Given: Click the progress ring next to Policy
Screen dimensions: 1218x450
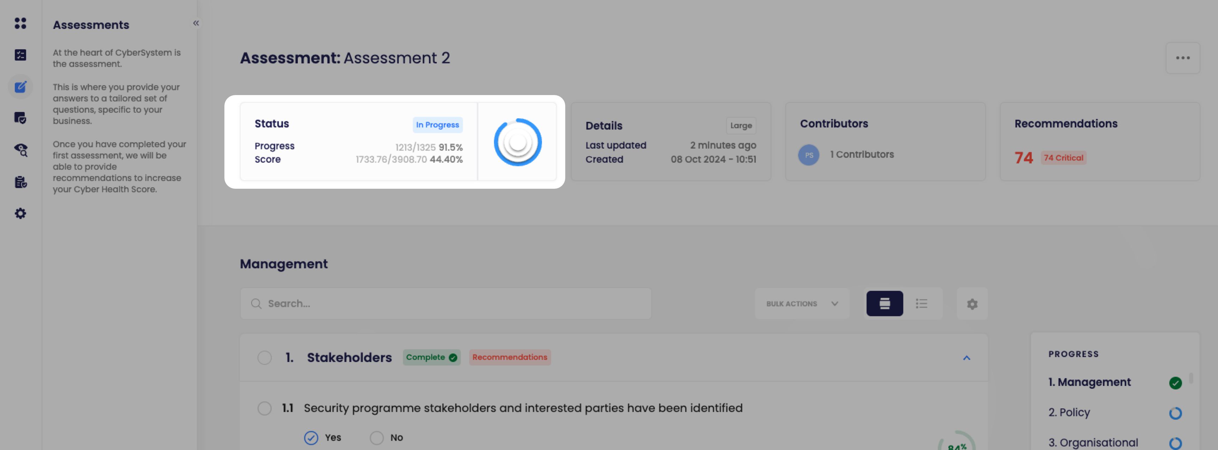Looking at the screenshot, I should (x=1175, y=413).
